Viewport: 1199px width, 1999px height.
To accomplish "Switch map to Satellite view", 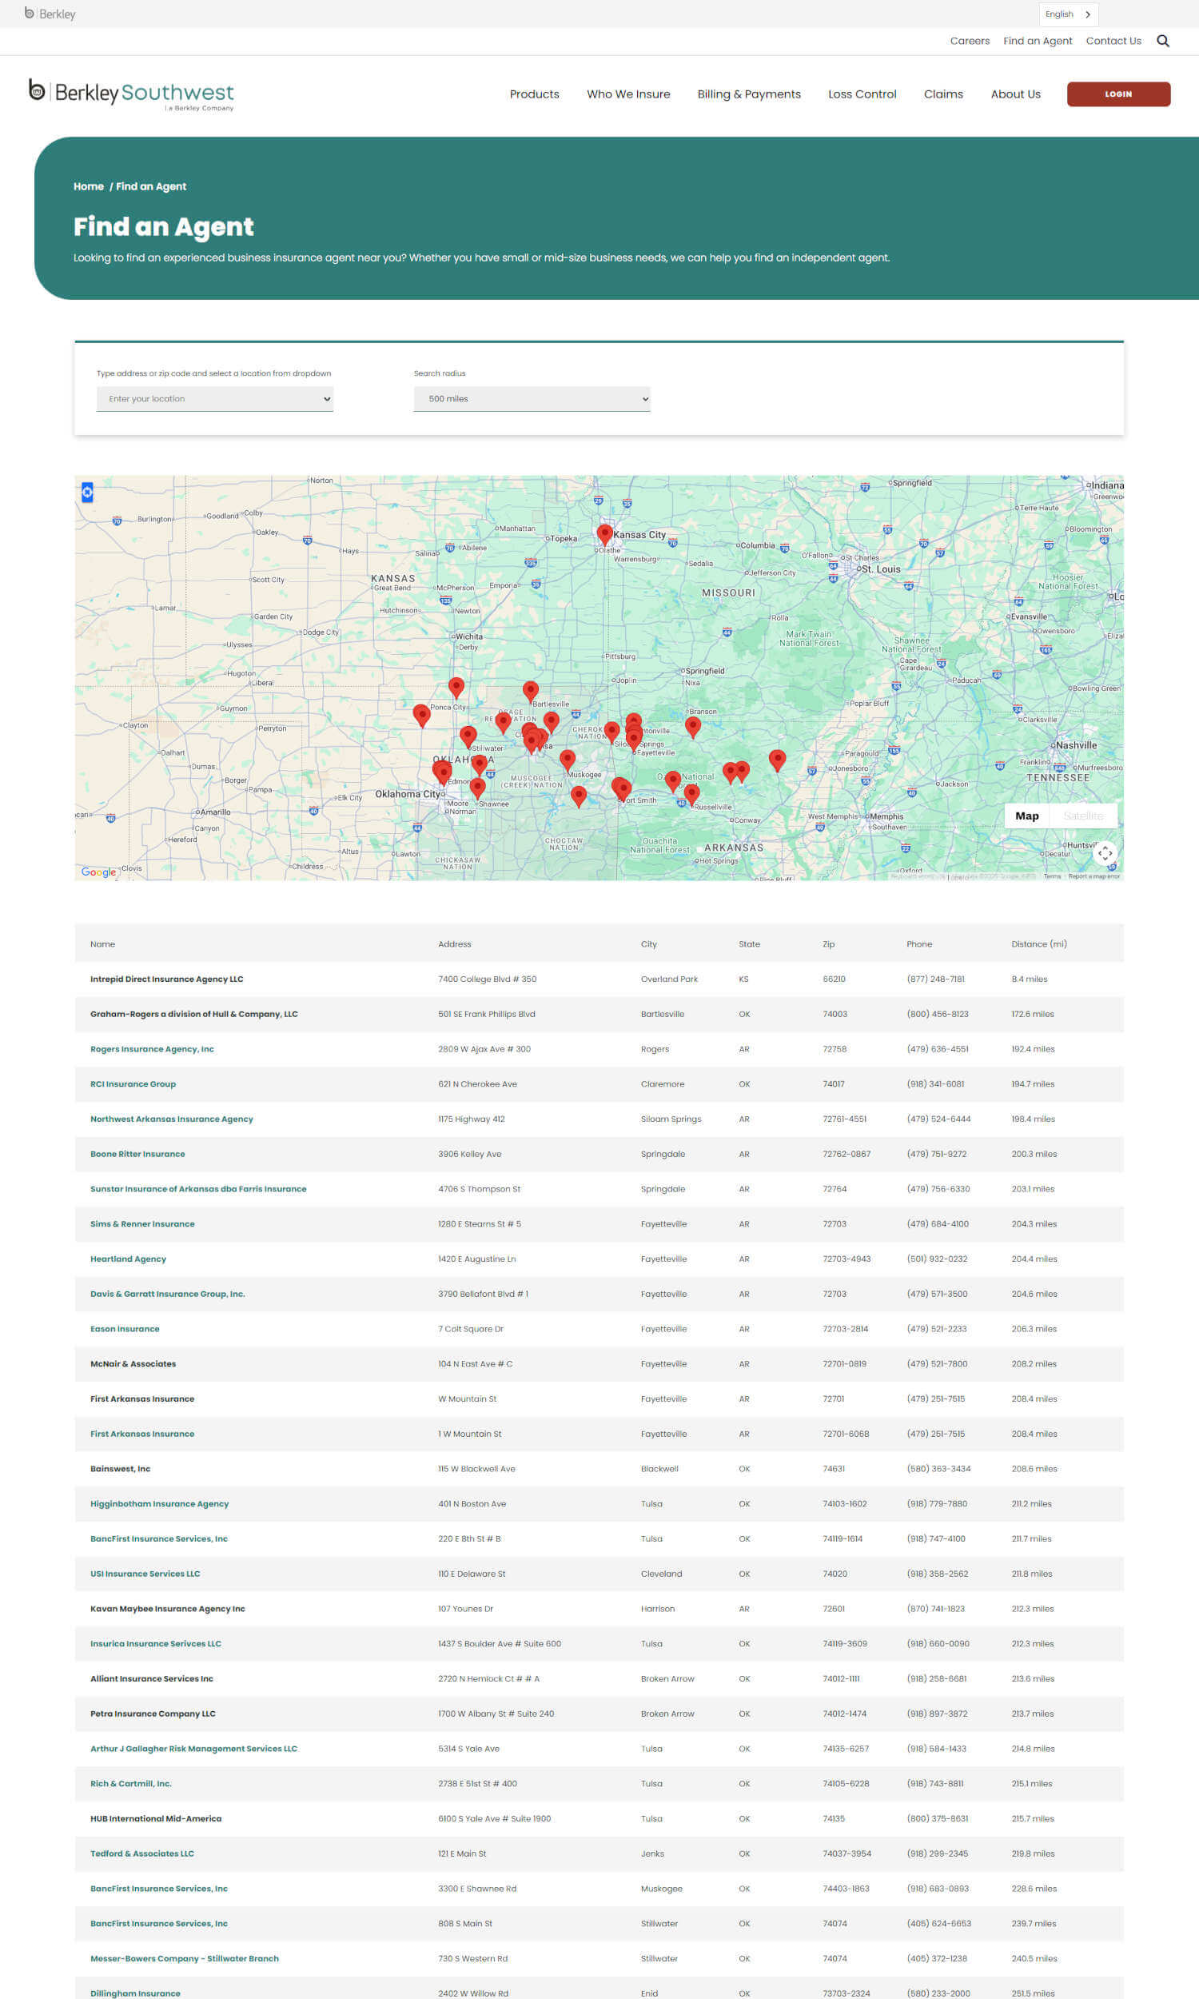I will (x=1082, y=816).
